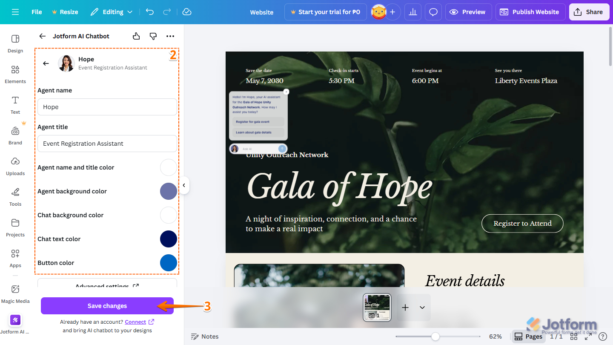Click the Undo icon in the toolbar

coord(149,12)
